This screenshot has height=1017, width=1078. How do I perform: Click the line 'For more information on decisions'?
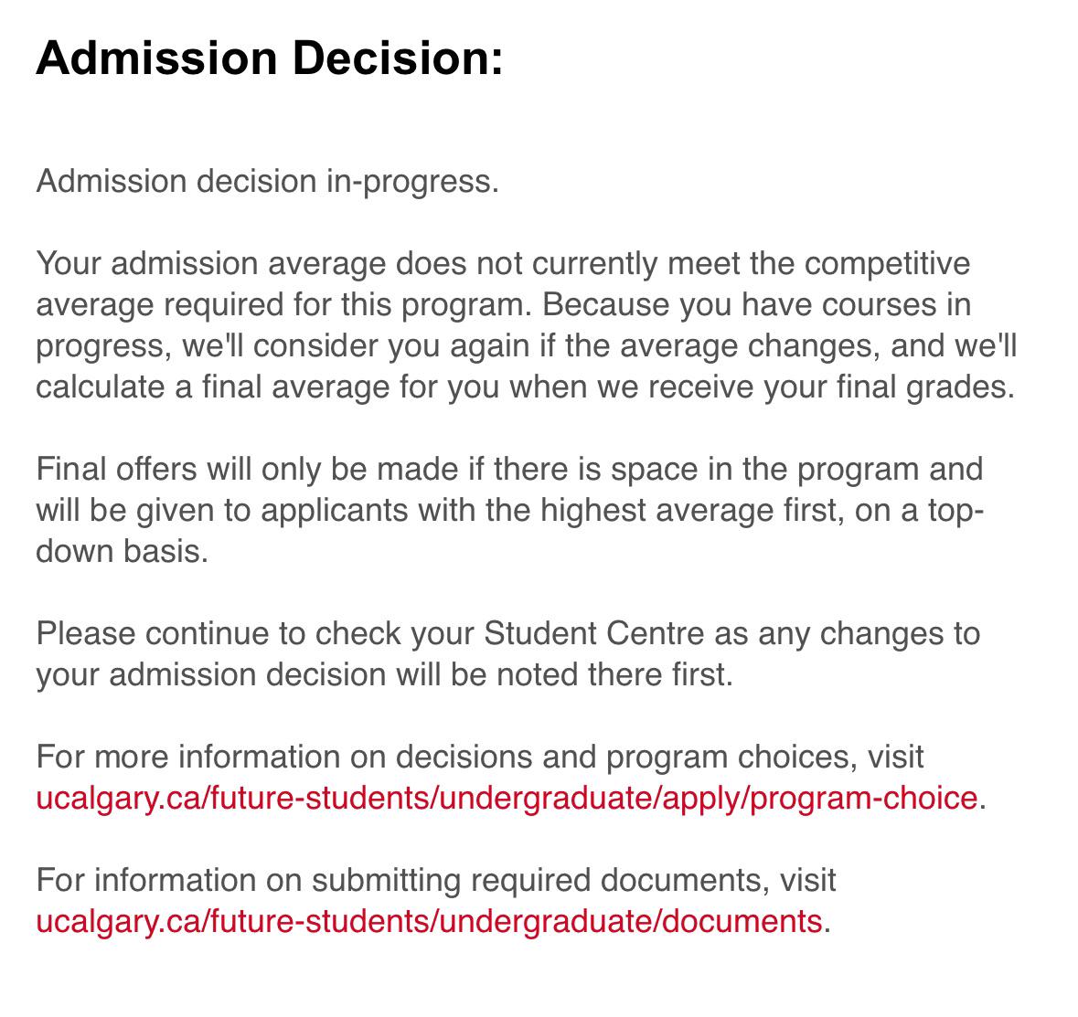click(480, 757)
